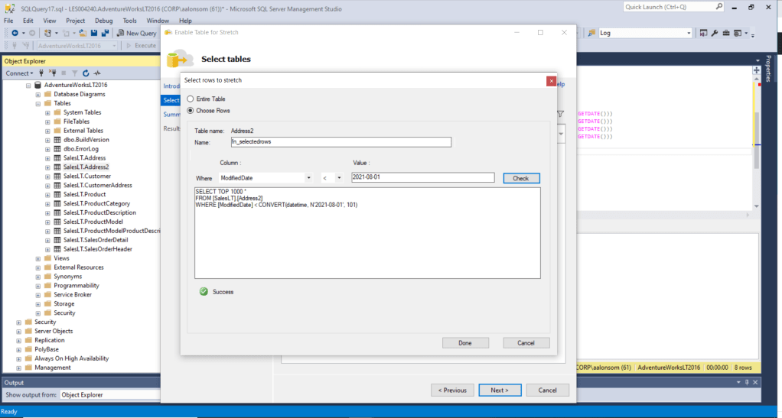Click the navigate Back arrow icon
The height and width of the screenshot is (418, 782).
pos(15,33)
